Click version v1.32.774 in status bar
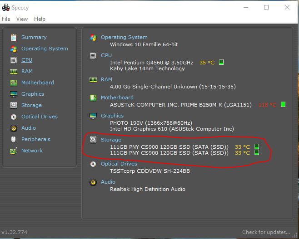The image size is (299, 239). click(x=15, y=232)
